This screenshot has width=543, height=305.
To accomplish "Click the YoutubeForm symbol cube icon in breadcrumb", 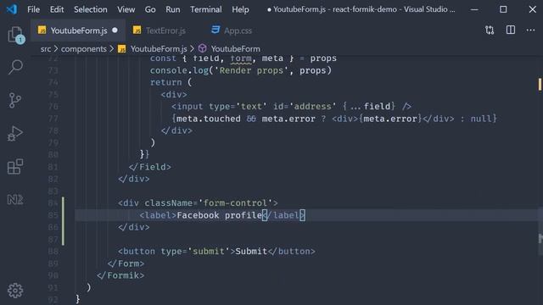I will tap(203, 49).
